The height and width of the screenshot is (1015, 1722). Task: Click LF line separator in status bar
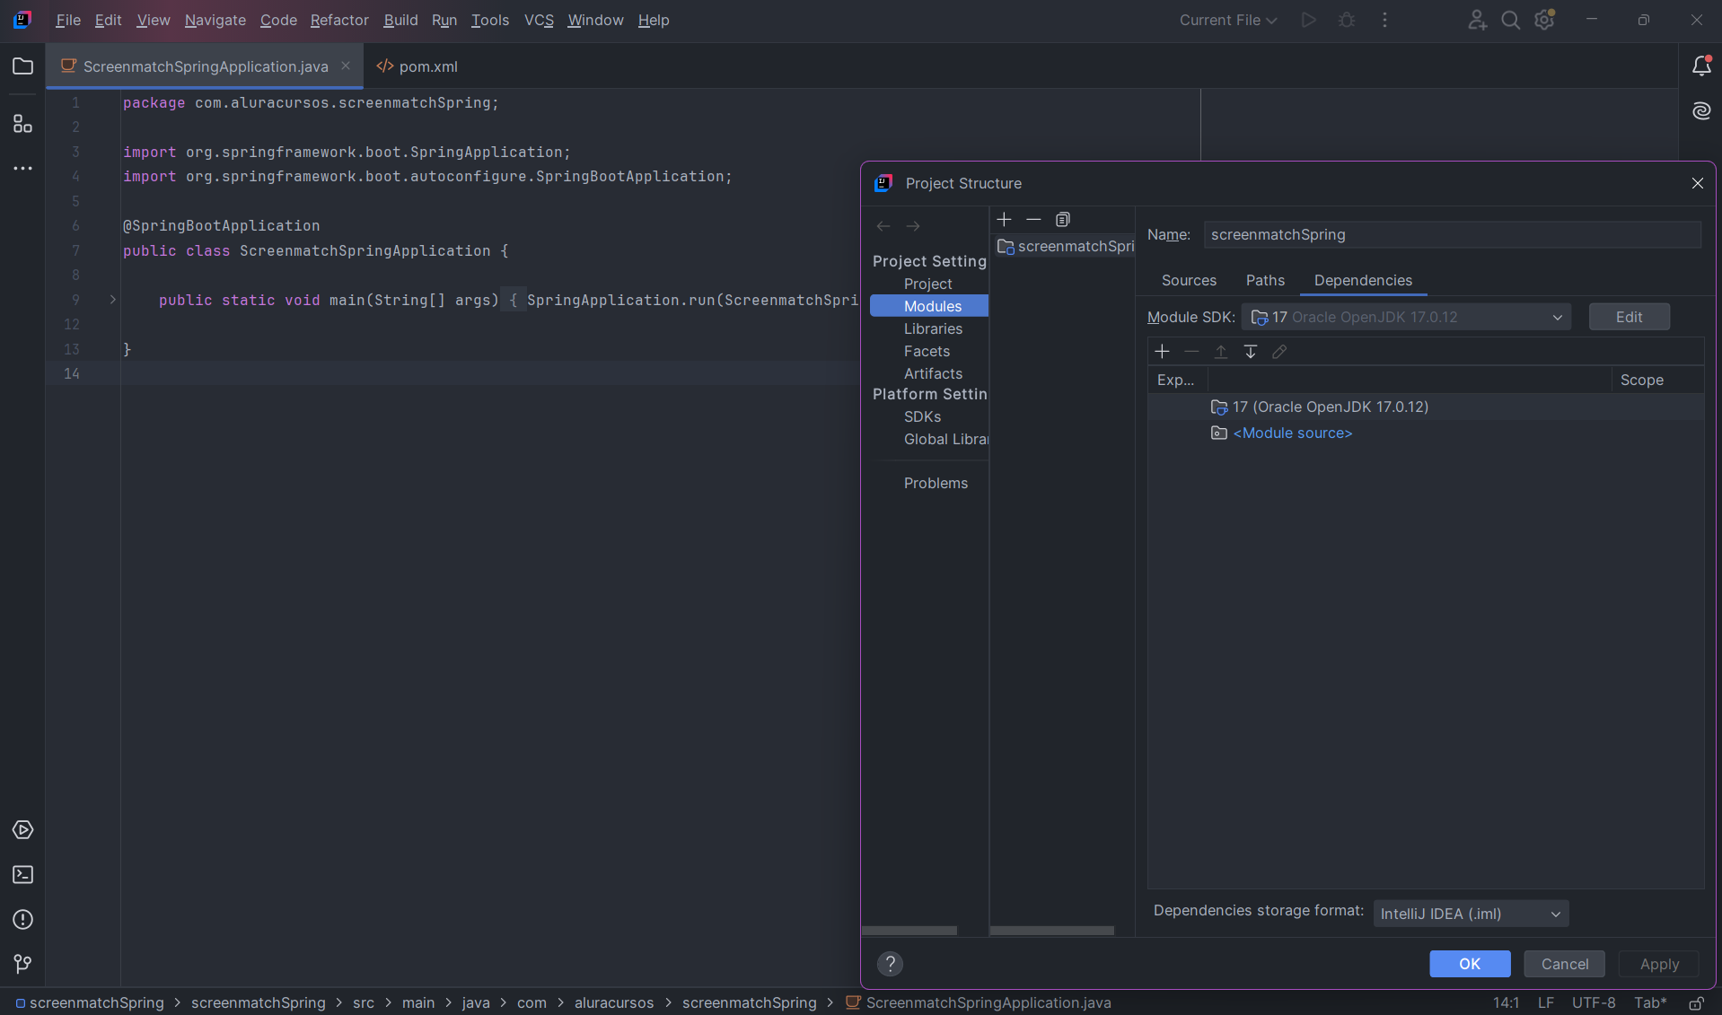(1545, 1002)
